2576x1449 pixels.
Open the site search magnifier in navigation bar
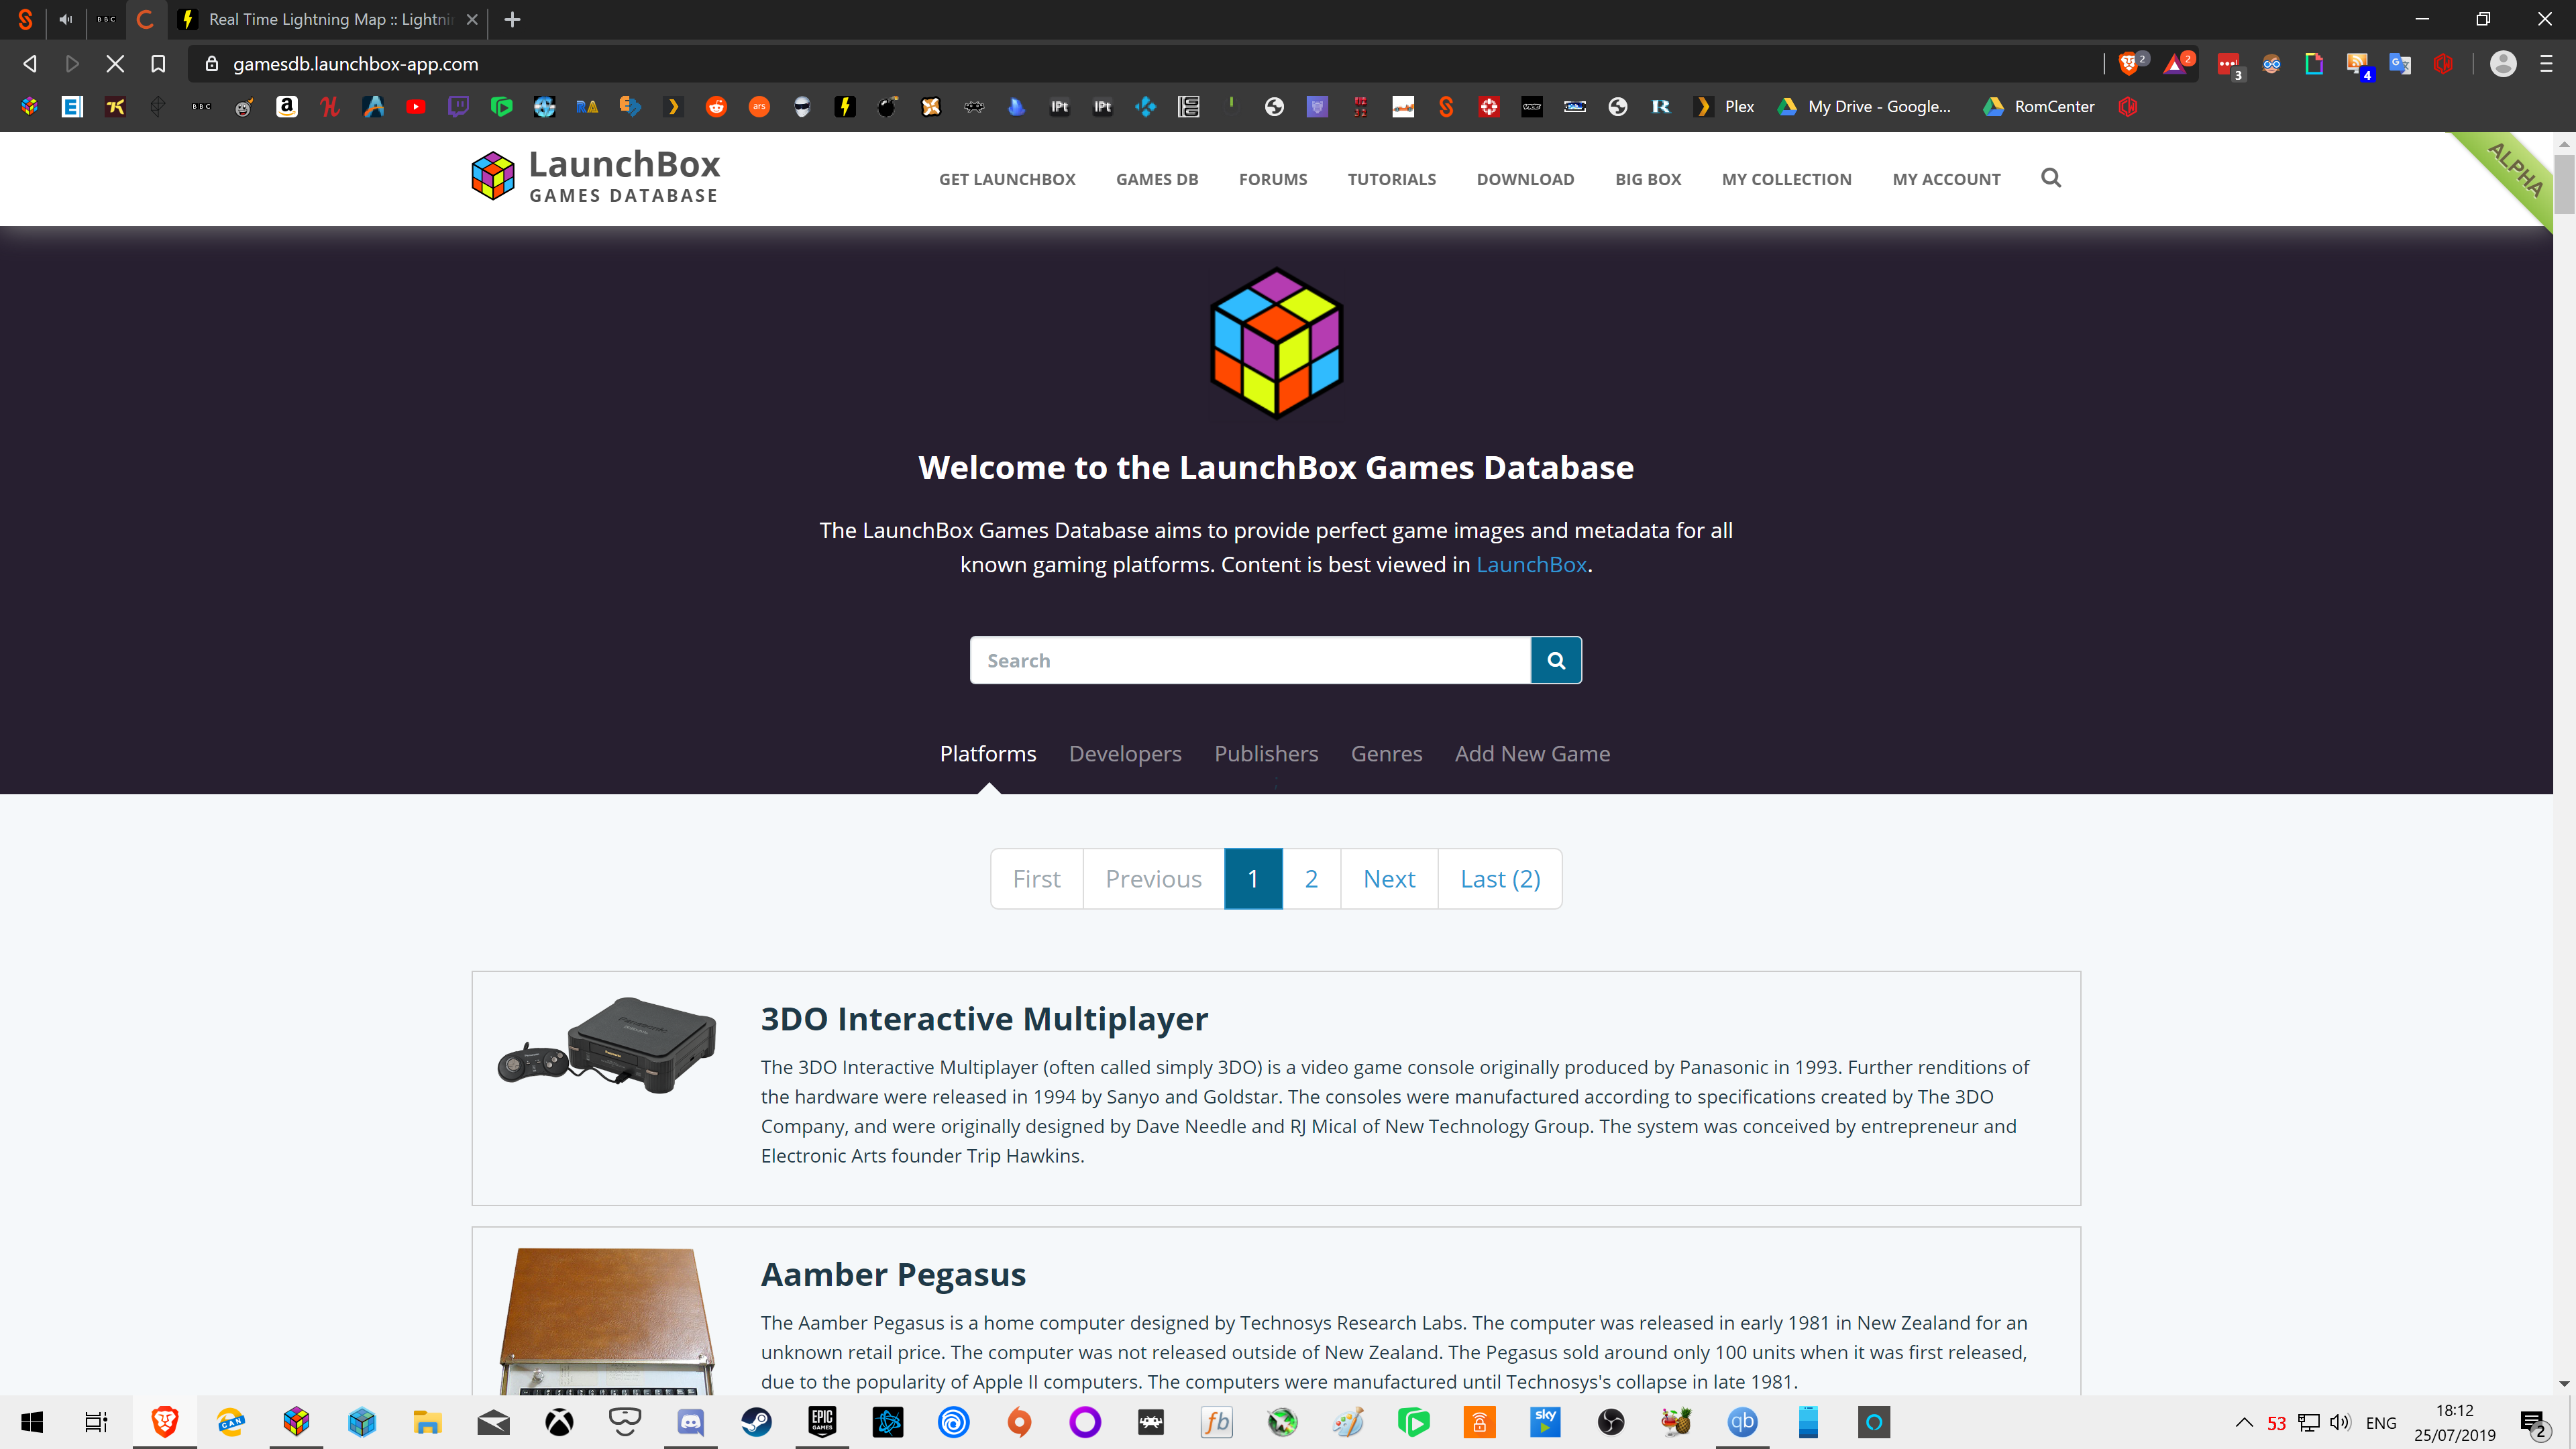(x=2051, y=178)
